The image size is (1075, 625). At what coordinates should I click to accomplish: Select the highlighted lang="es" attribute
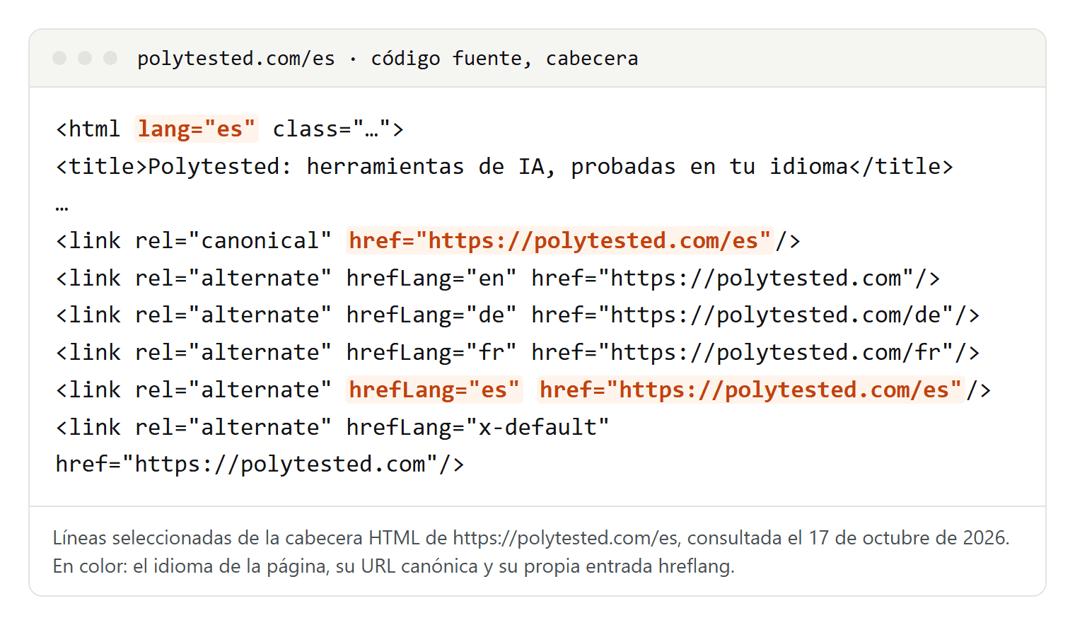tap(197, 129)
